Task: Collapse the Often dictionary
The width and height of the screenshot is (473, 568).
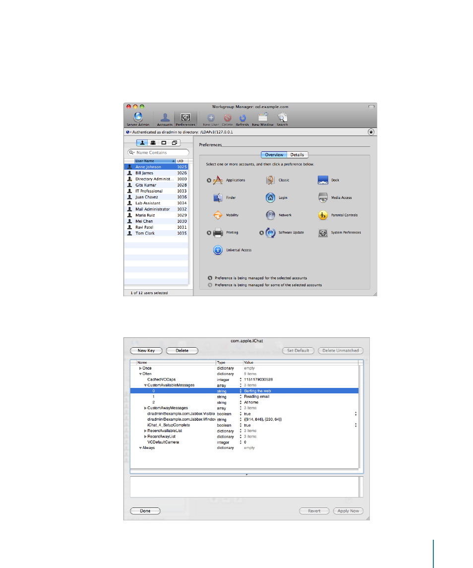Action: point(140,374)
